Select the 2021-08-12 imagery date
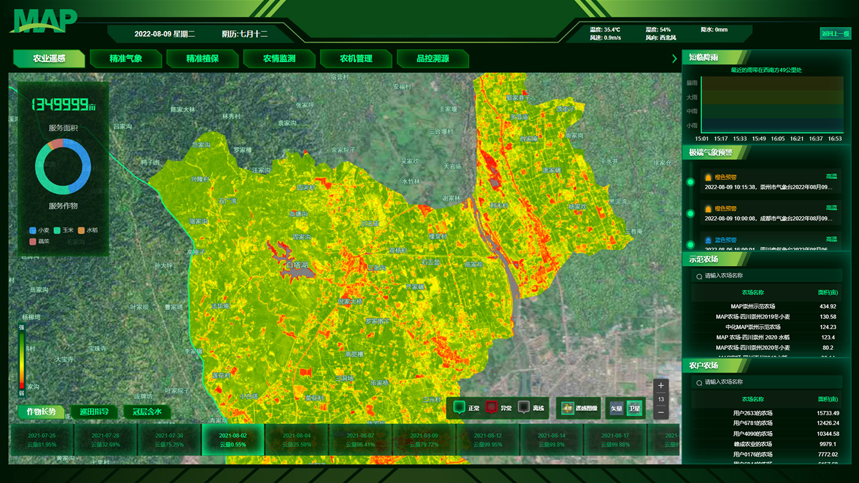859x483 pixels. point(488,440)
